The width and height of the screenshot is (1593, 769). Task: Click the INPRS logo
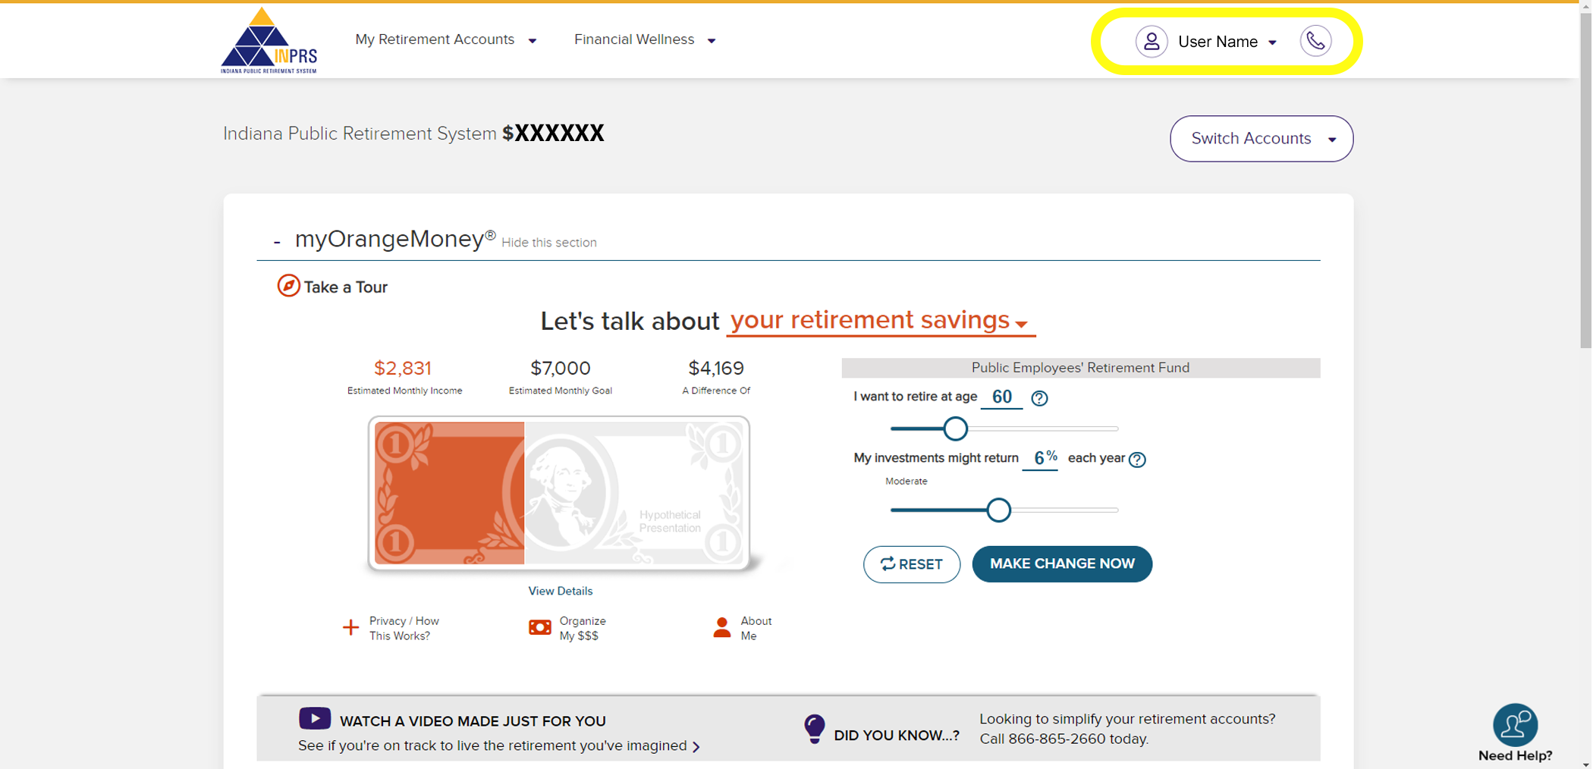click(269, 41)
